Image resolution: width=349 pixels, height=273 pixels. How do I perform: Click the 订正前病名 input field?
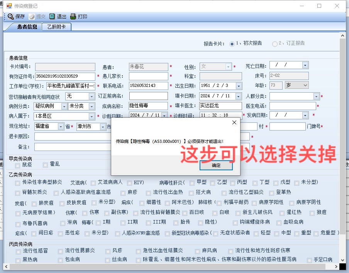pyautogui.click(x=149, y=96)
